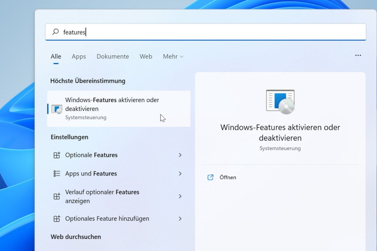
Task: Click the Optionale Features grid icon
Action: [57, 155]
